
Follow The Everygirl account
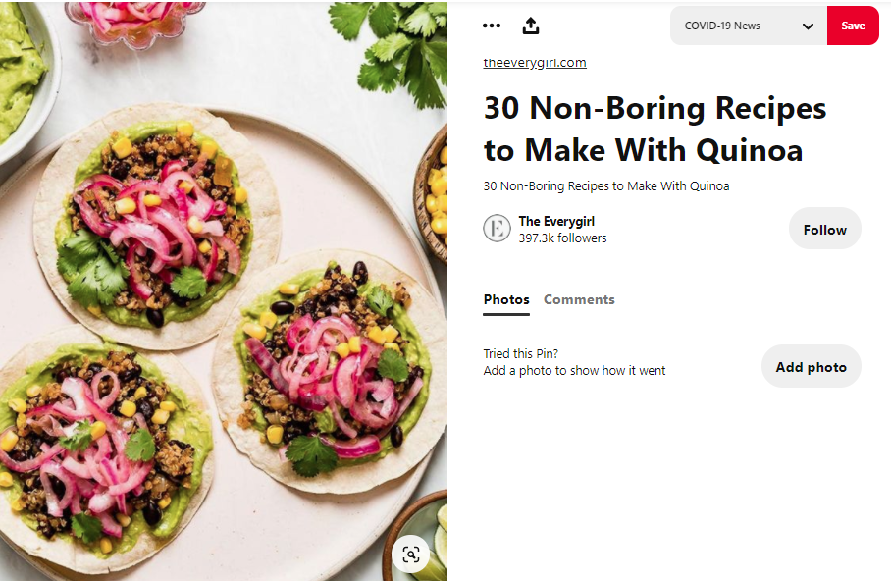[824, 229]
